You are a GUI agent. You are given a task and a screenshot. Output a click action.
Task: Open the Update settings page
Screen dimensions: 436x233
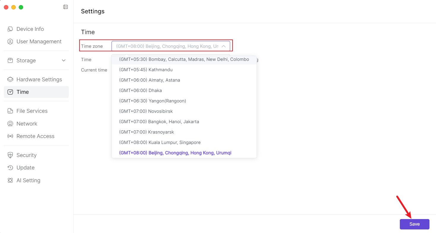[26, 168]
